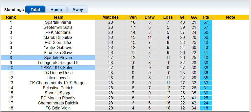Screen dimensions: 251x112
Task: Click the Note column header
Action: point(230,17)
